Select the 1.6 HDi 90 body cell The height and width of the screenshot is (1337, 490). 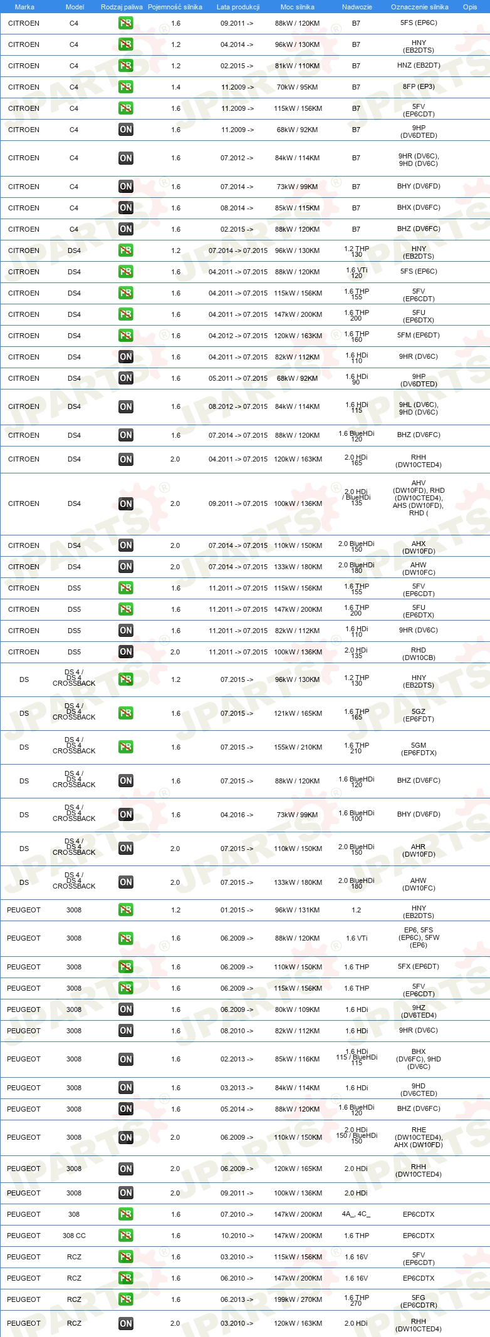coord(357,379)
